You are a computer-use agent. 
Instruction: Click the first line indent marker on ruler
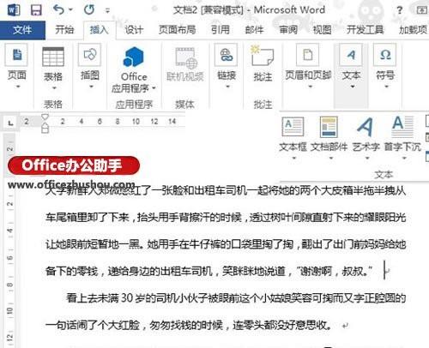click(x=45, y=117)
